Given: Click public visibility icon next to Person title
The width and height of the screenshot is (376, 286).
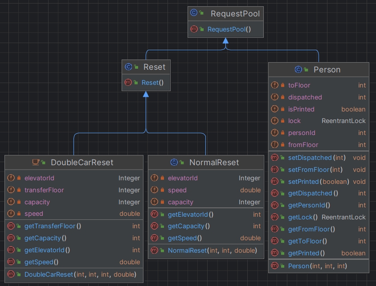Looking at the screenshot, I should (306, 70).
